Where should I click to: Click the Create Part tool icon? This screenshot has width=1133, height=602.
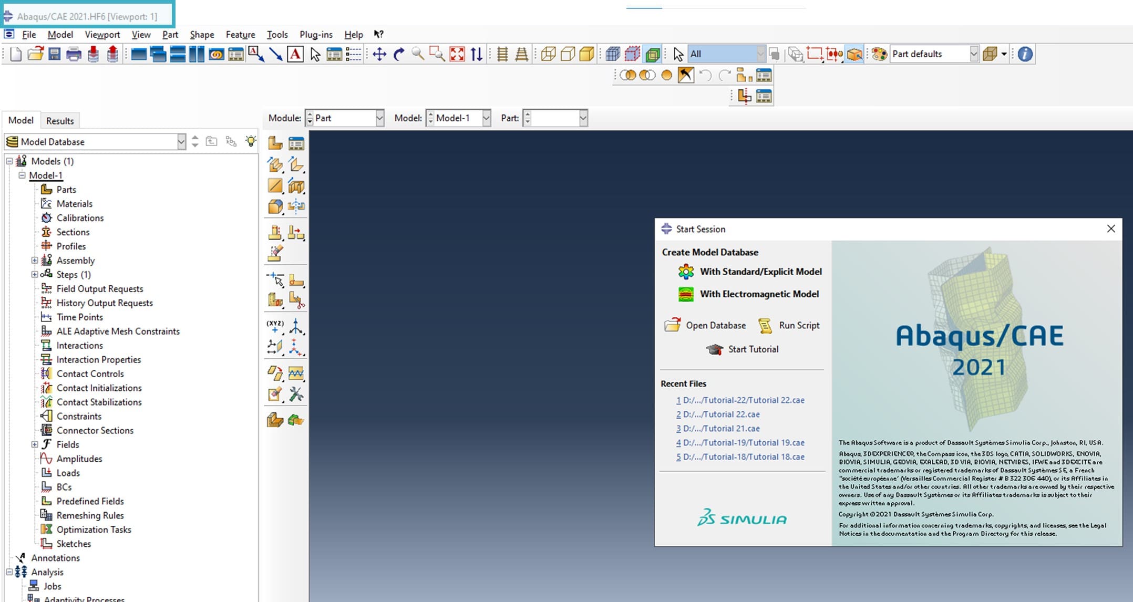pyautogui.click(x=275, y=143)
